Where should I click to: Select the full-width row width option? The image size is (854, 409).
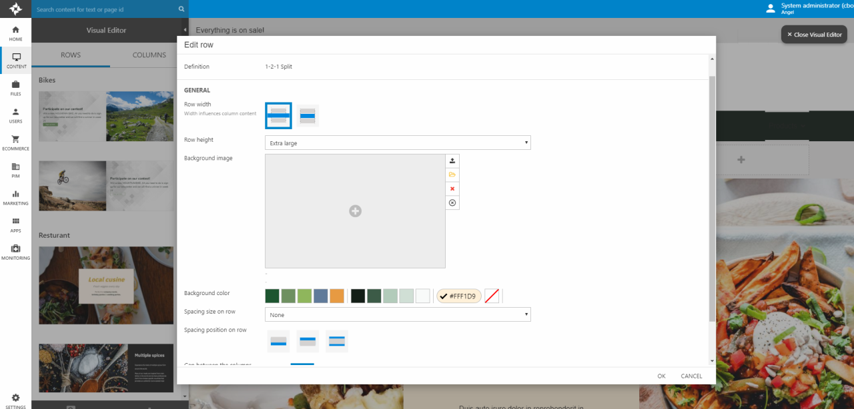[x=278, y=115]
